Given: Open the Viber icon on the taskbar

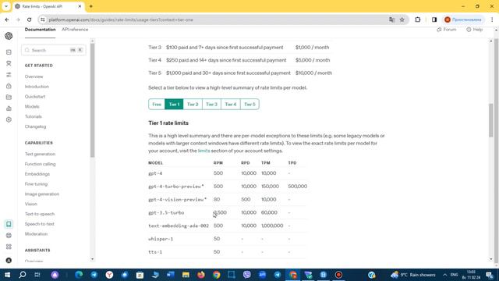Looking at the screenshot, I should [x=246, y=275].
